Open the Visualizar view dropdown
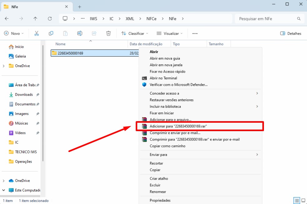 tap(169, 33)
